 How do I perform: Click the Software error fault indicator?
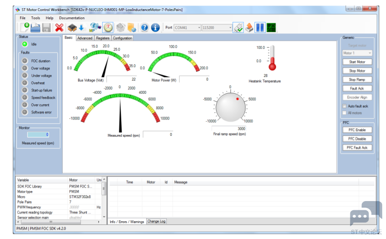click(25, 112)
